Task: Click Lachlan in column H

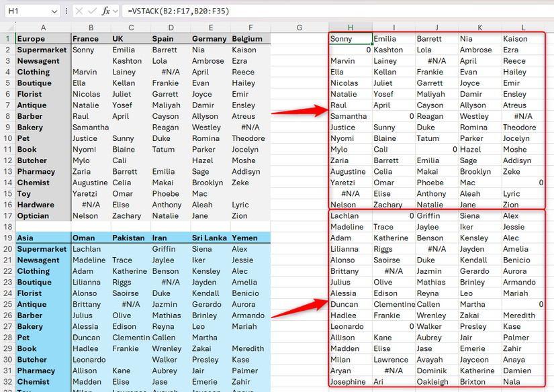Action: pos(350,215)
